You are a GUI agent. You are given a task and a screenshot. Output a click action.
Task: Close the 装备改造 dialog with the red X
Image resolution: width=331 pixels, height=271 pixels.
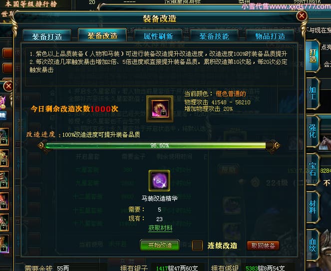302,16
